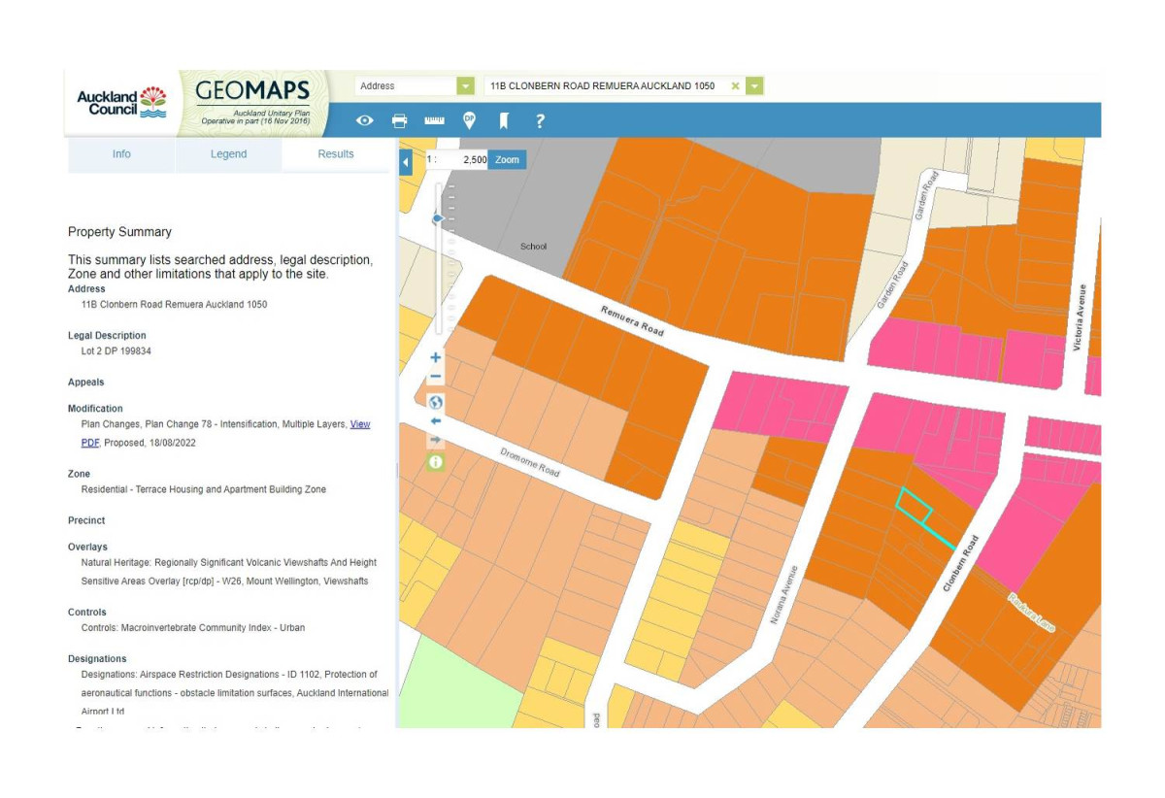
Task: Zoom out with the minus icon
Action: (436, 378)
